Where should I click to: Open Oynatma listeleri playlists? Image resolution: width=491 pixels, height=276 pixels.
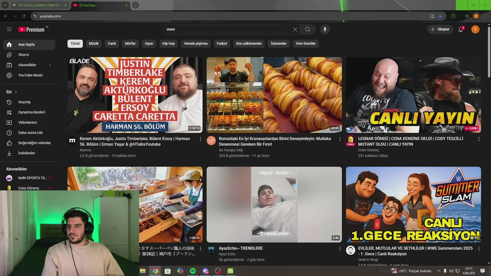[29, 112]
